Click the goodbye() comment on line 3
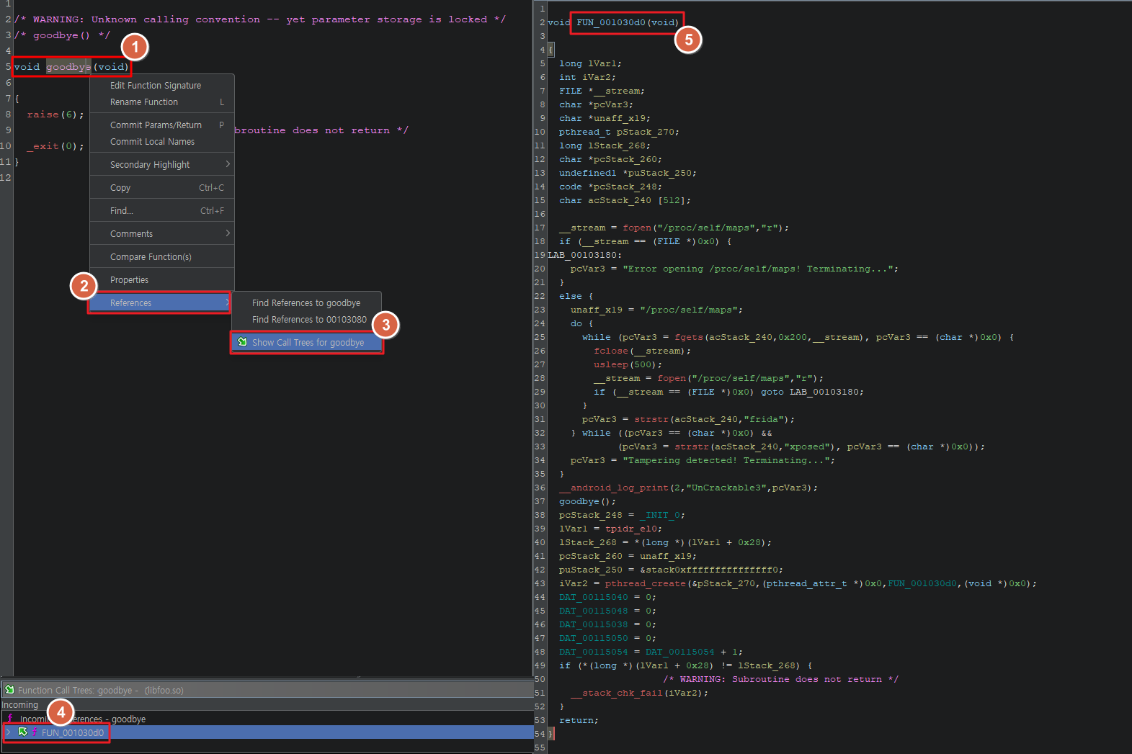Image resolution: width=1132 pixels, height=754 pixels. click(62, 35)
